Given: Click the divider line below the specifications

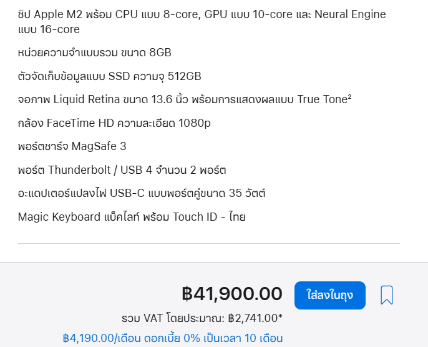Looking at the screenshot, I should (209, 243).
